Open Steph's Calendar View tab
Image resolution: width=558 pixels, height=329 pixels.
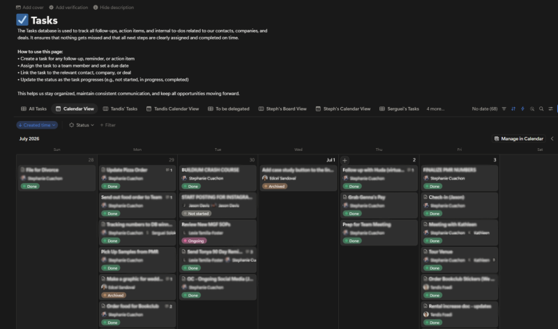click(343, 109)
